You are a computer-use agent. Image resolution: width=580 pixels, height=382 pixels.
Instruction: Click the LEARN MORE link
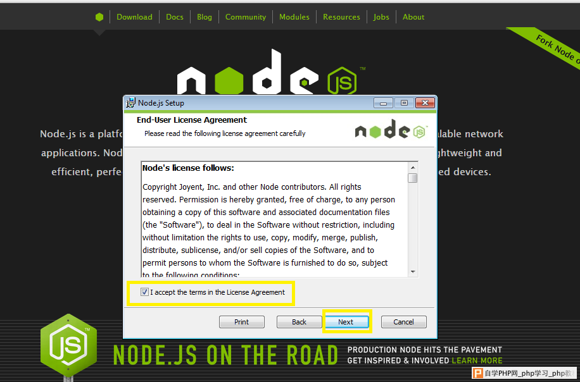[x=477, y=360]
